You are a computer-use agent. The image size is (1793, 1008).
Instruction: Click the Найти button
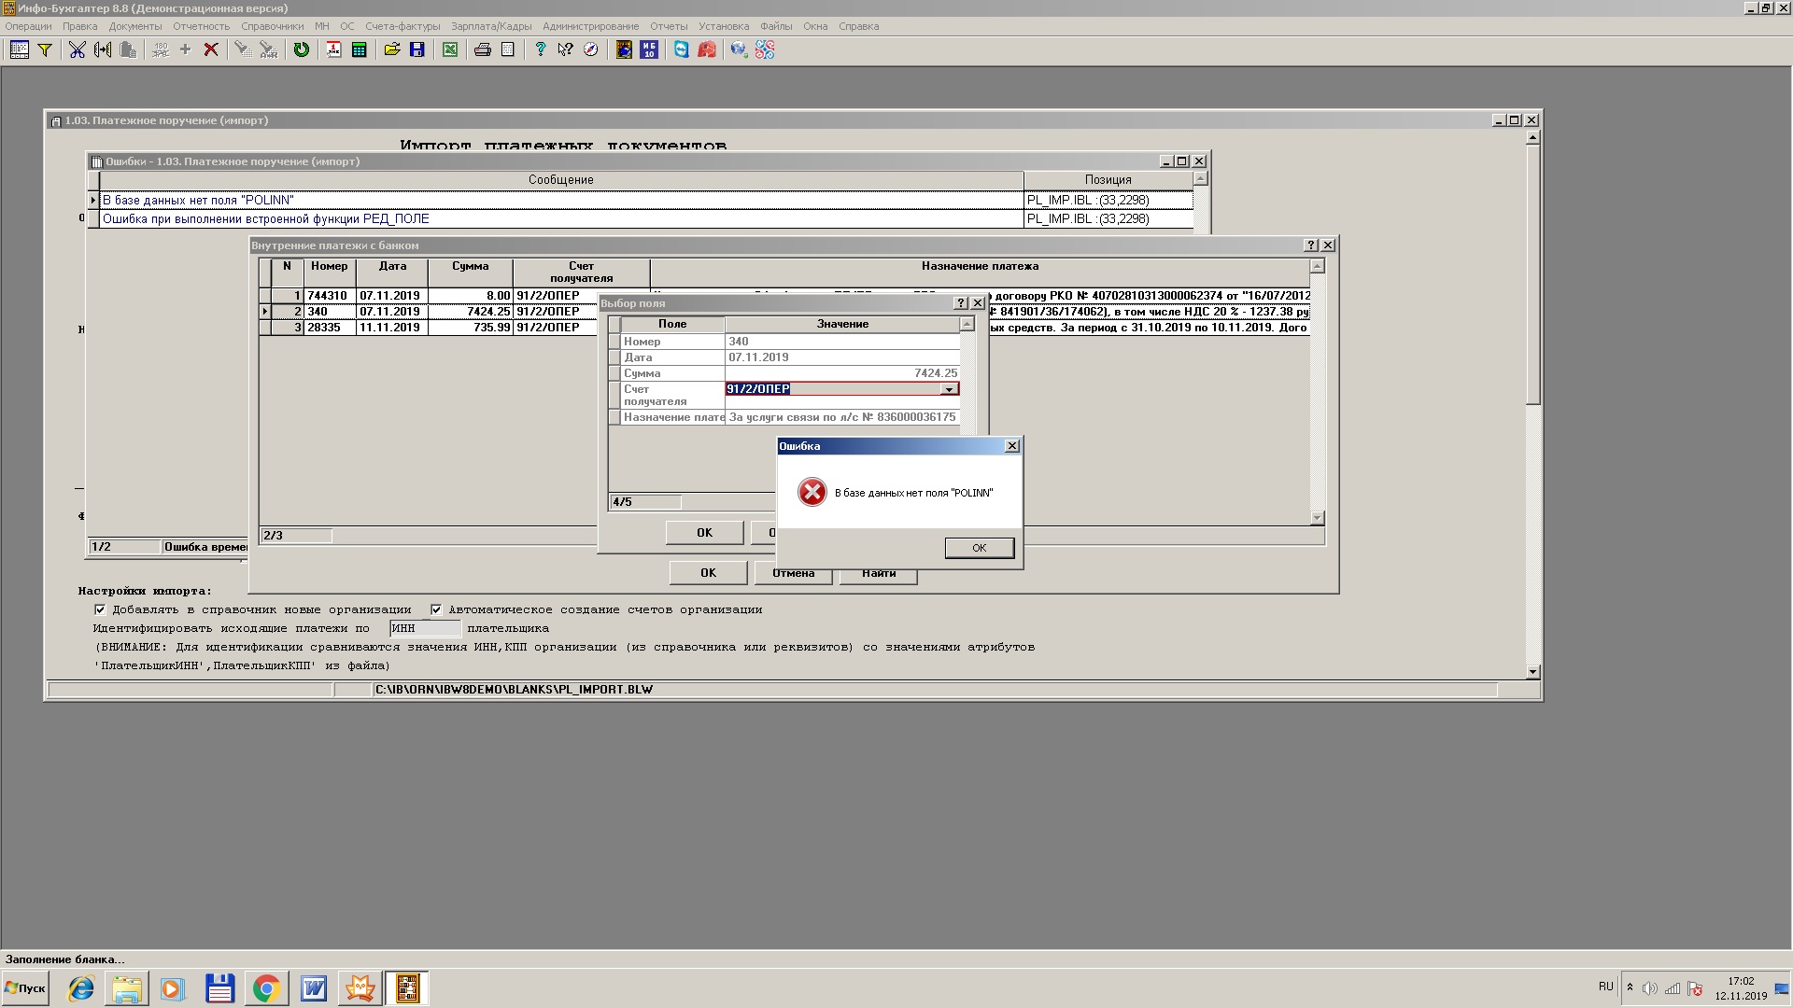click(x=879, y=575)
